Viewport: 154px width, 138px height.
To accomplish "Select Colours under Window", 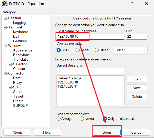I will pyautogui.click(x=19, y=69).
